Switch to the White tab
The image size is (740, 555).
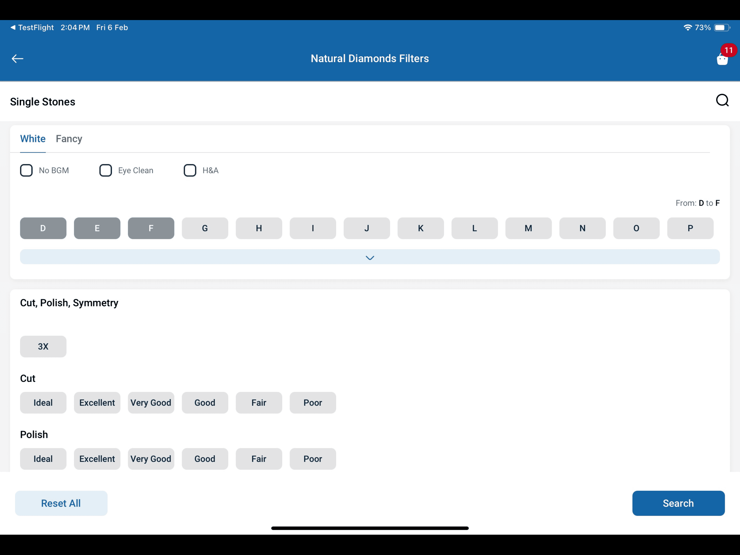(x=33, y=138)
